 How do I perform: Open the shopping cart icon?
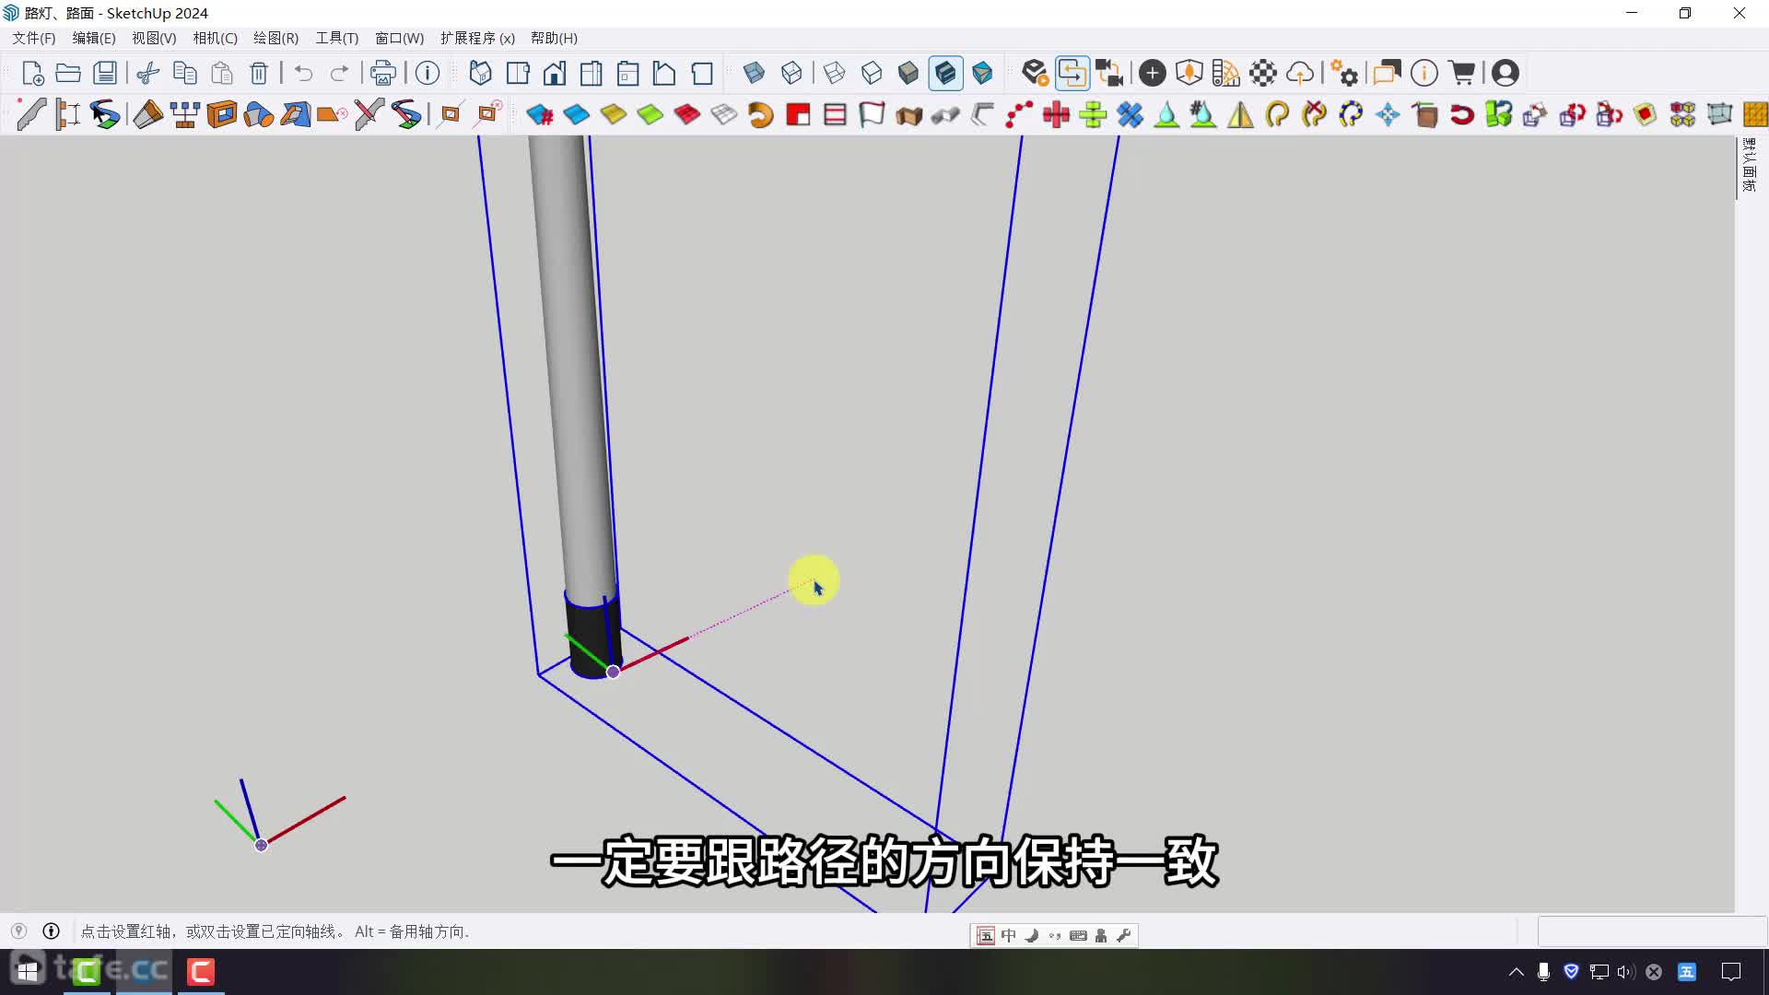point(1462,73)
